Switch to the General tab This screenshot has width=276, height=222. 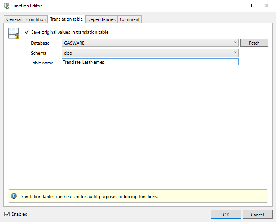click(x=14, y=19)
